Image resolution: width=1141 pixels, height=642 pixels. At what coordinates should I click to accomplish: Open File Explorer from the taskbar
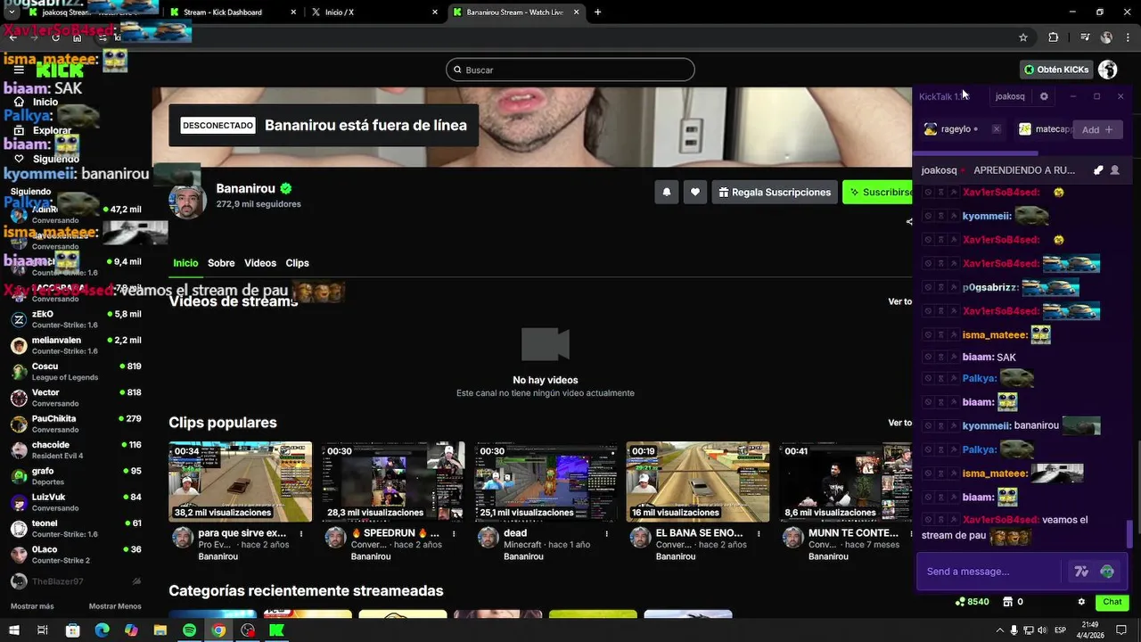tap(160, 630)
